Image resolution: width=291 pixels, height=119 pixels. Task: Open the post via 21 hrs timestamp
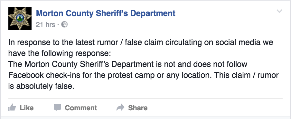tap(45, 24)
